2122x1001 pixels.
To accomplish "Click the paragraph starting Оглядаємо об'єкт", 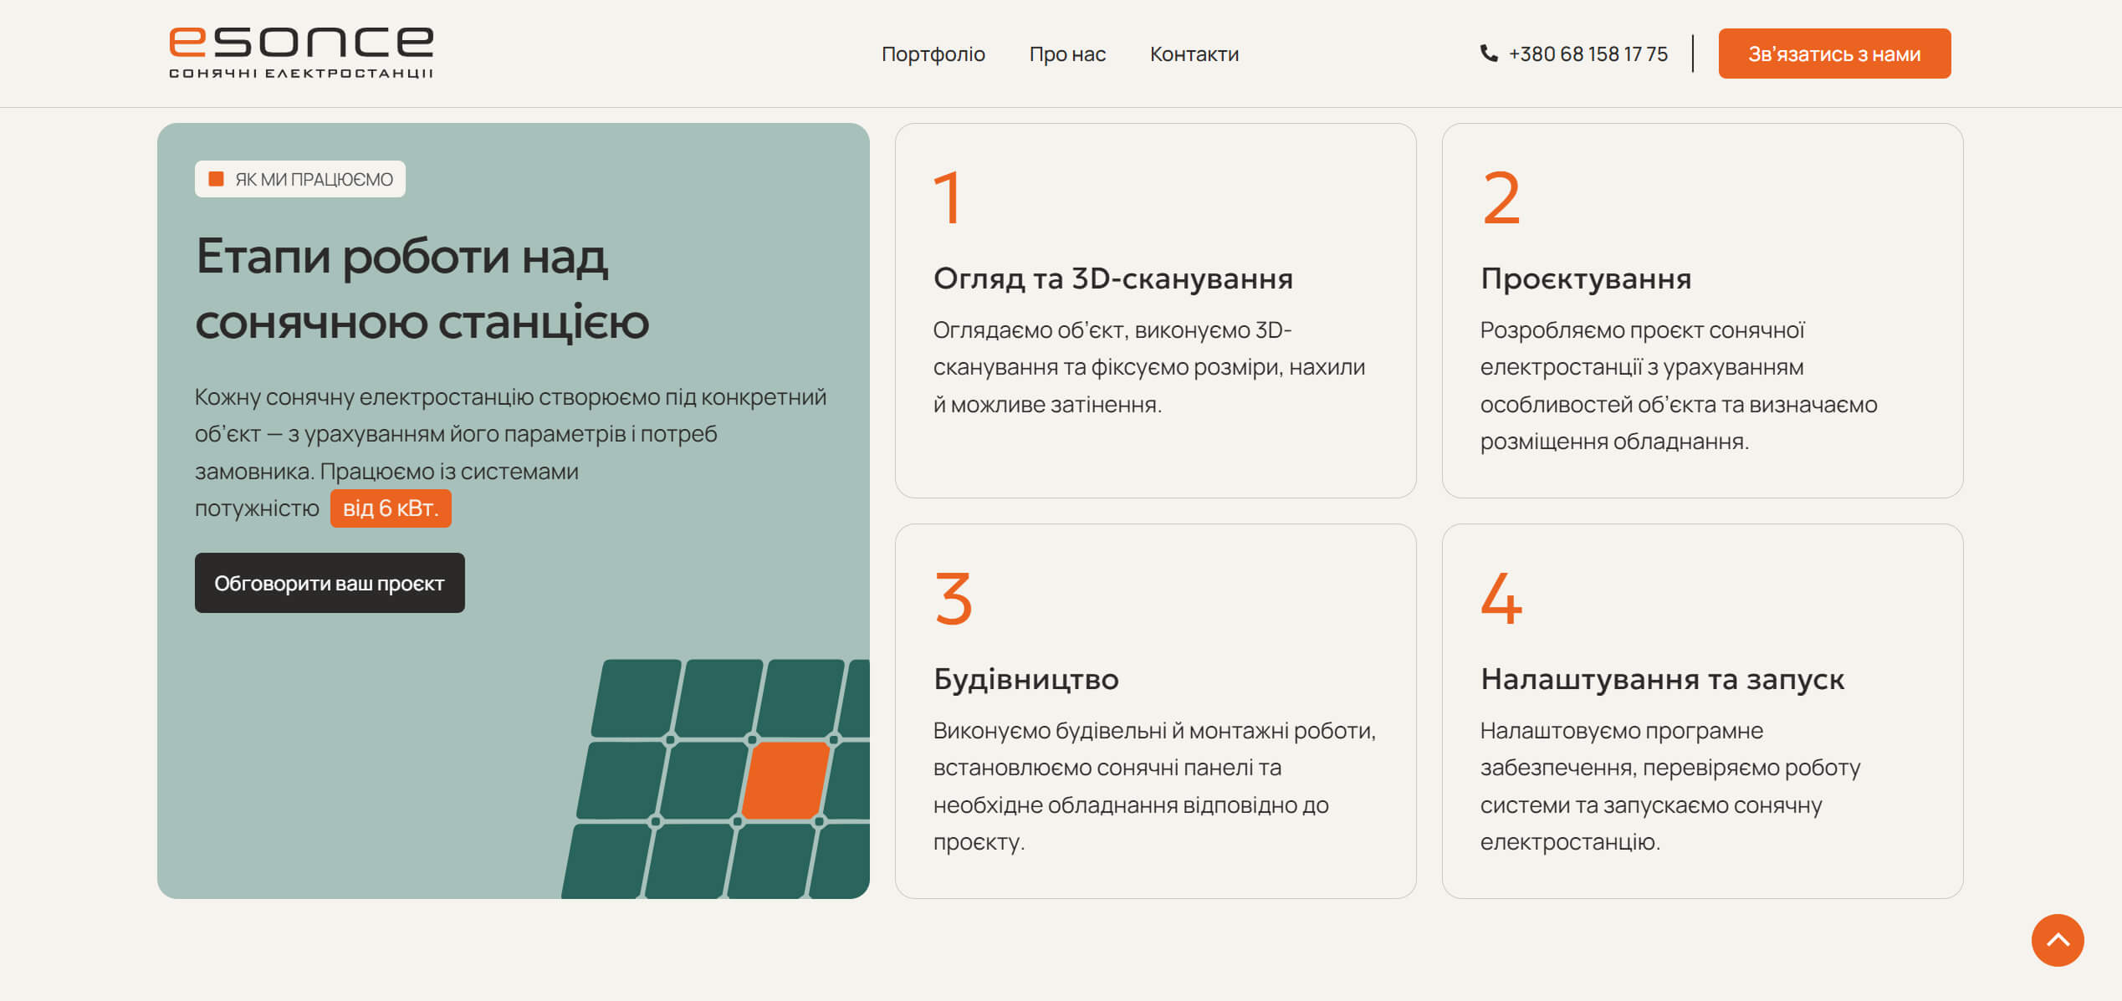I will tap(1149, 367).
